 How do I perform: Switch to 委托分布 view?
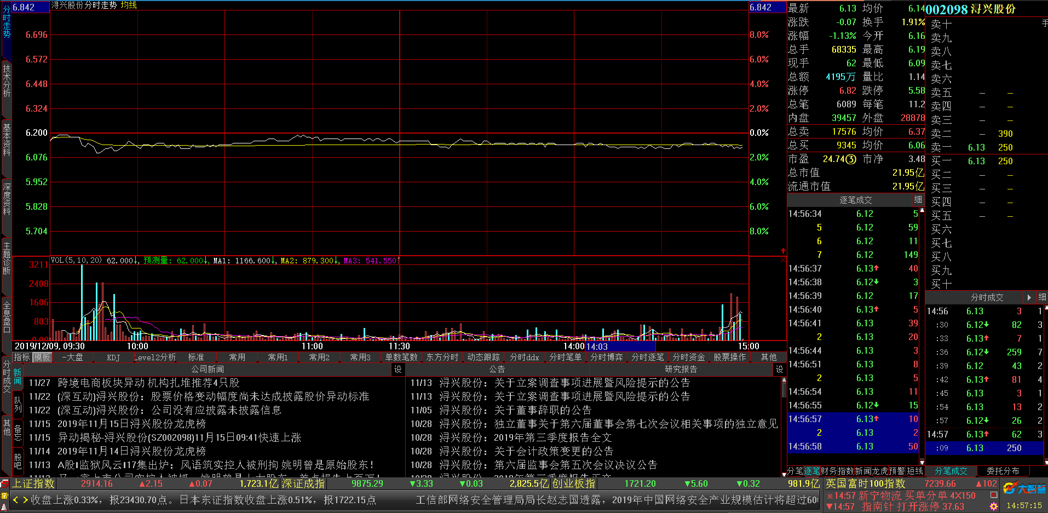[x=1003, y=471]
